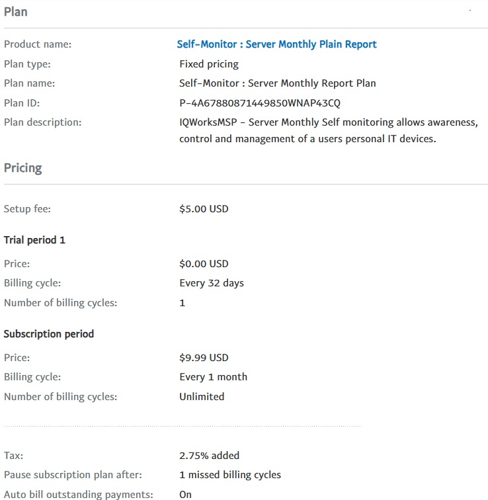Screen dimensions: 488x500
Task: Click the Auto bill outstanding payments On value
Action: tap(186, 495)
